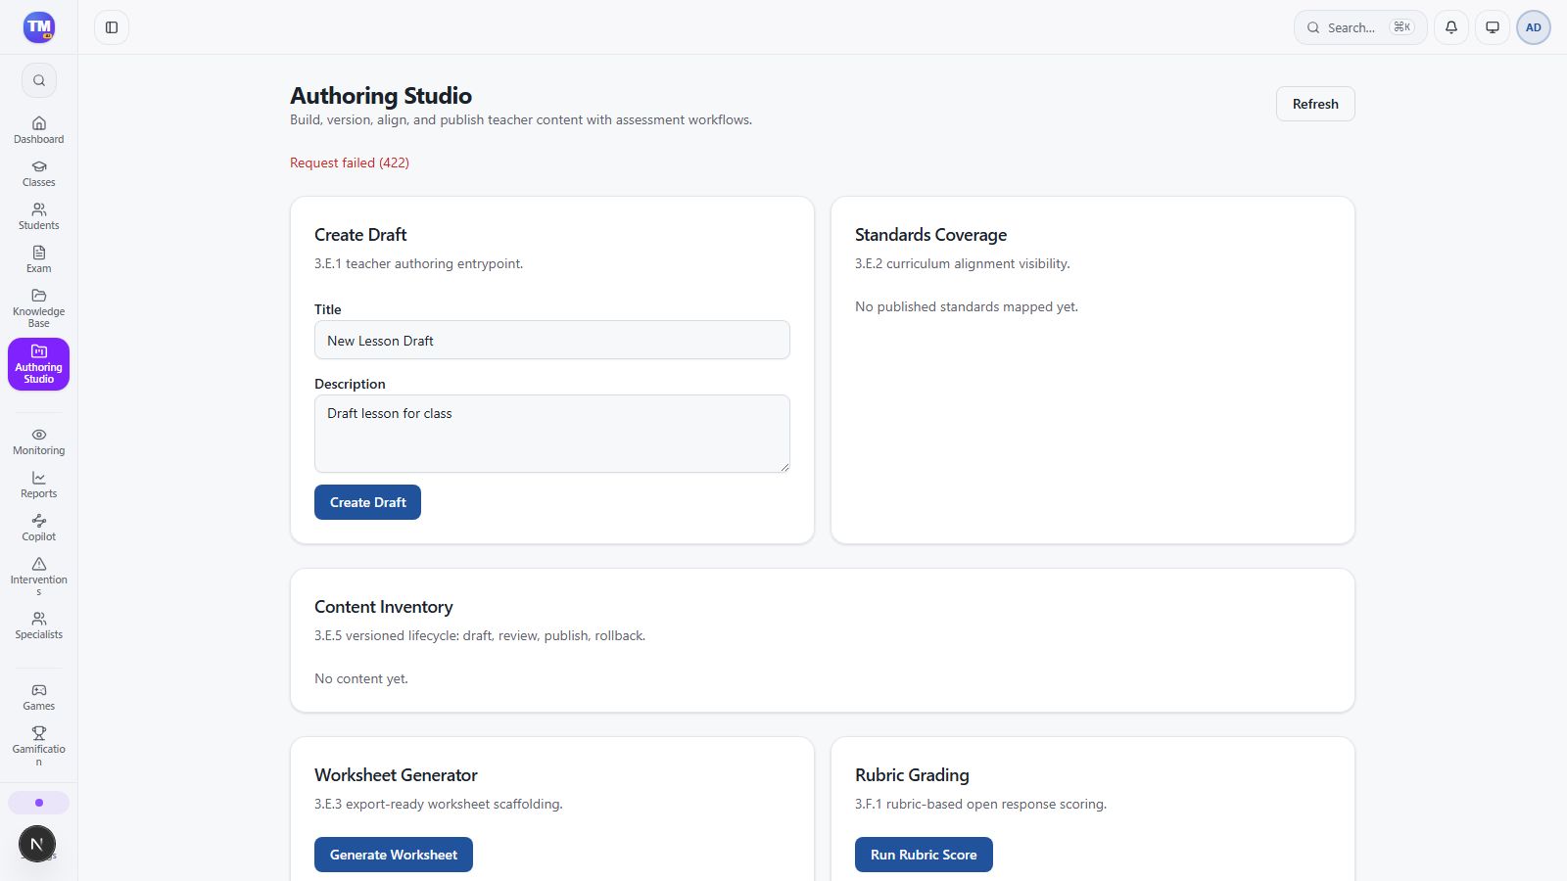Screen dimensions: 1567x881
Task: Click the monitor display icon
Action: pyautogui.click(x=1493, y=27)
